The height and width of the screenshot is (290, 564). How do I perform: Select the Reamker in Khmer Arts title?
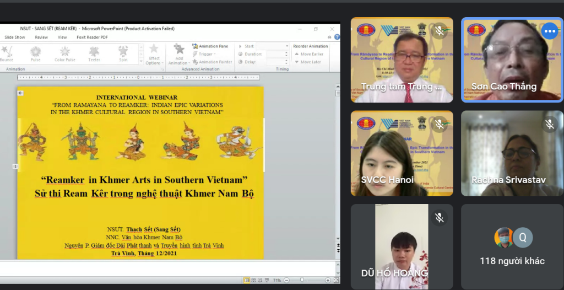pos(144,179)
